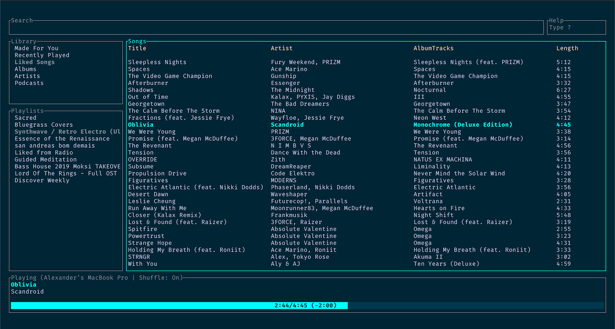Select Fractions (feat. Jessie Frye) title
The width and height of the screenshot is (615, 329).
181,118
